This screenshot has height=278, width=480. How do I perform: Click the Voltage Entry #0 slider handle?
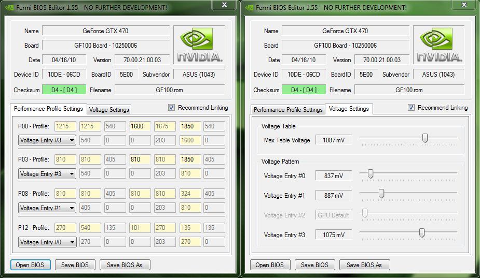pyautogui.click(x=371, y=174)
